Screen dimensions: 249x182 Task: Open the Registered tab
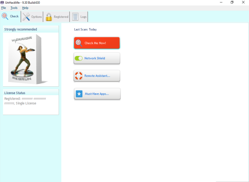point(57,17)
